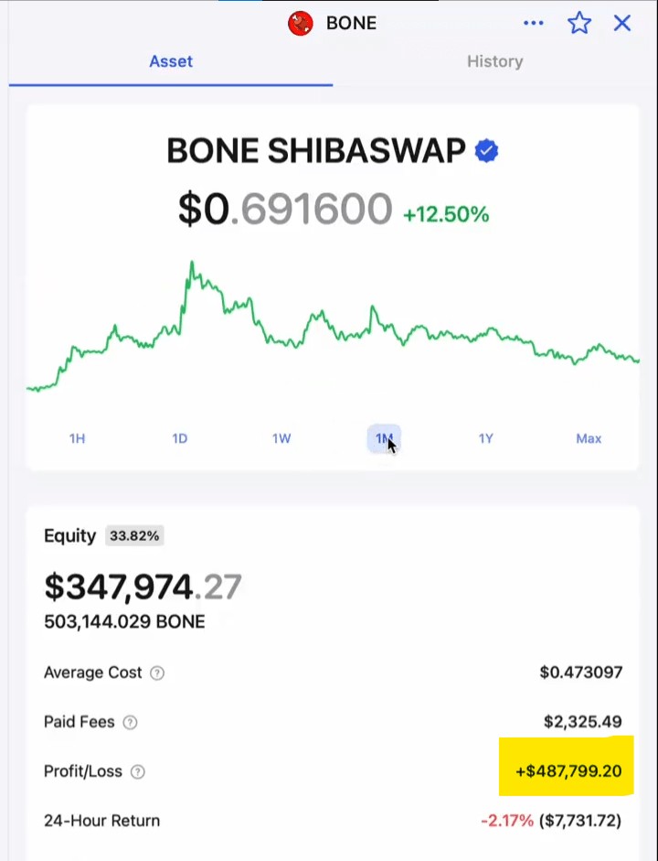Switch to the History tab
Image resolution: width=658 pixels, height=861 pixels.
[x=494, y=61]
